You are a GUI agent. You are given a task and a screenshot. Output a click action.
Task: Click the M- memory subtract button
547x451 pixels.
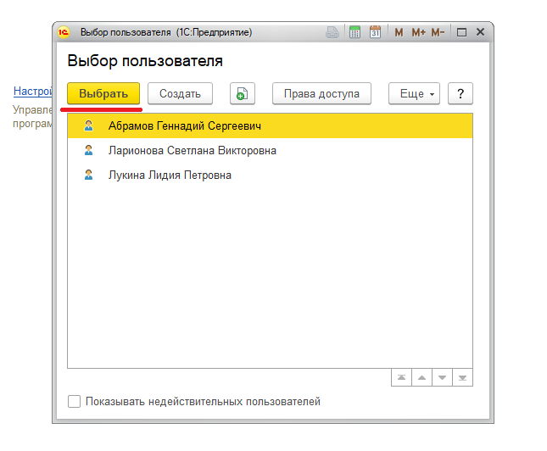click(438, 33)
